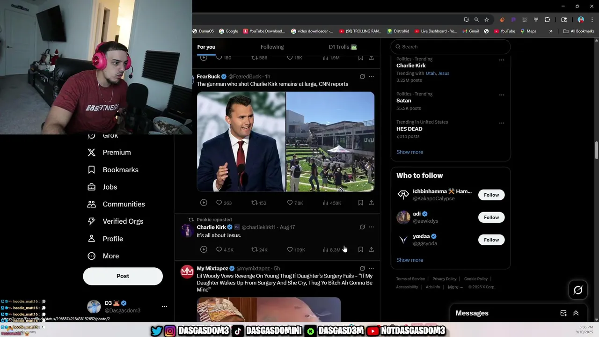Open the Cookie Policy link
This screenshot has height=337, width=599.
475,279
